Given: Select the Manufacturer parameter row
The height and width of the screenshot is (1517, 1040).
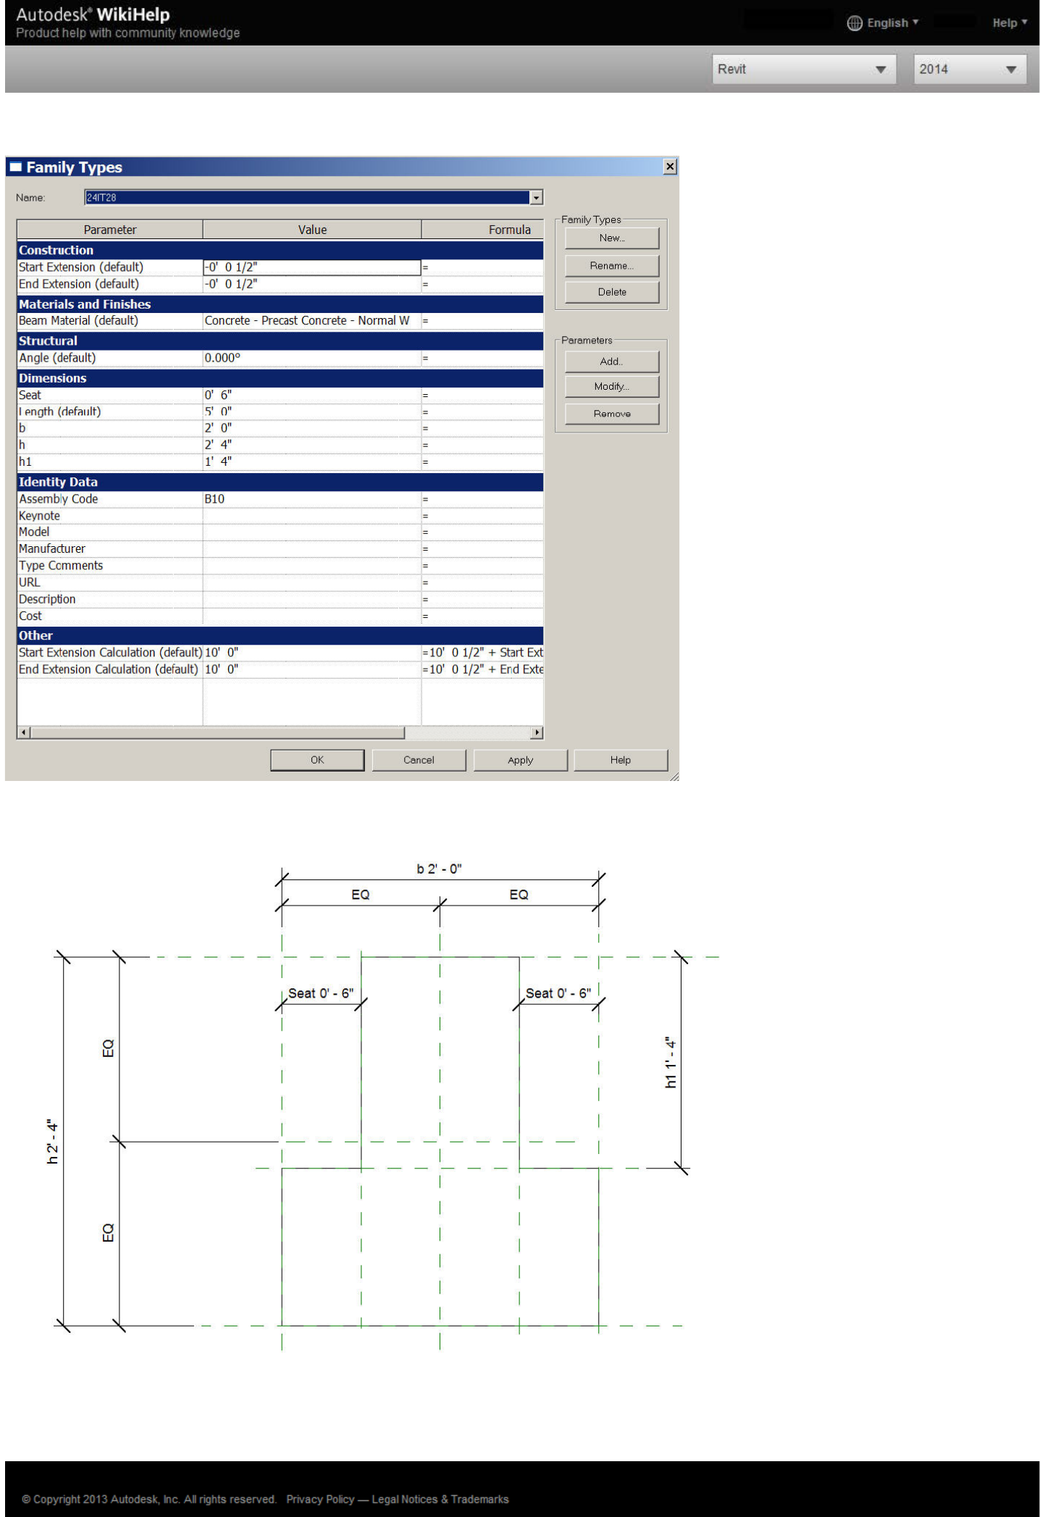Looking at the screenshot, I should tap(280, 549).
